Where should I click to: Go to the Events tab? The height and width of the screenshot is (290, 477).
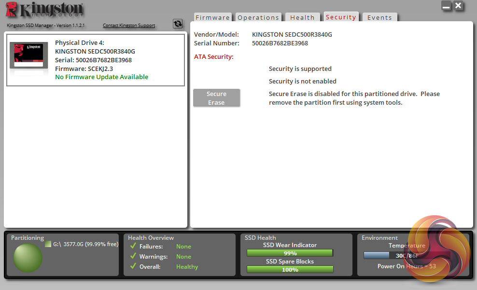tap(379, 17)
